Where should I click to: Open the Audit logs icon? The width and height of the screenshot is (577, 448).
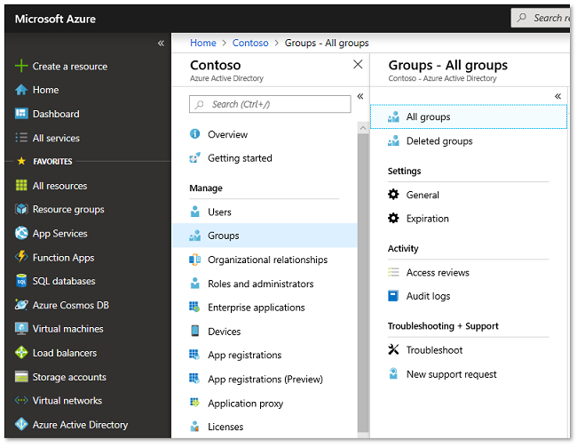coord(394,296)
